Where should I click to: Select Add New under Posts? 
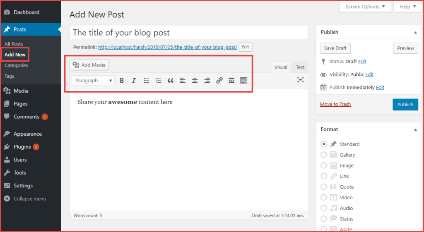click(15, 55)
